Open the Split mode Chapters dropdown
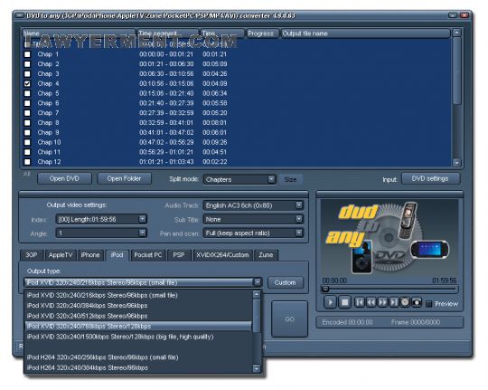Image resolution: width=488 pixels, height=390 pixels. pyautogui.click(x=239, y=179)
